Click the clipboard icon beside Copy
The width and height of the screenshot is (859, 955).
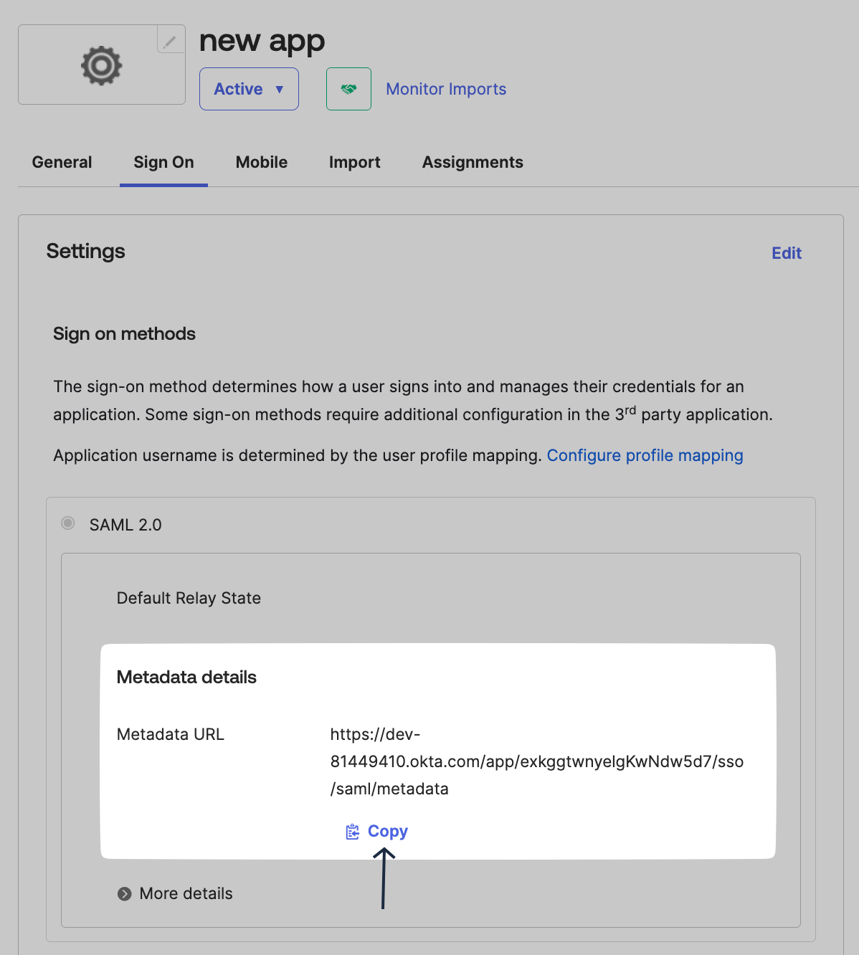(x=352, y=831)
